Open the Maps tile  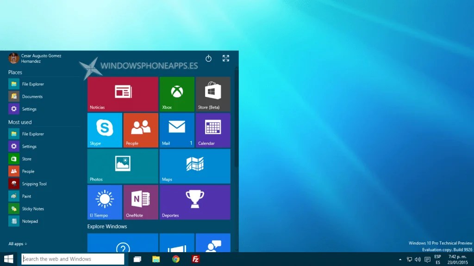[194, 166]
